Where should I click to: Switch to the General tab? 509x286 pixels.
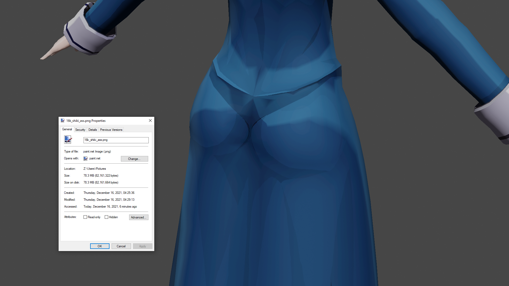(67, 129)
